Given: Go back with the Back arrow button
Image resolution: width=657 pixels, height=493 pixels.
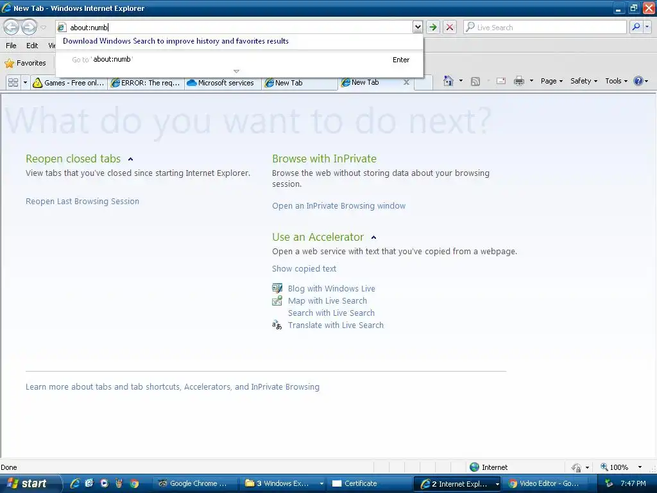Looking at the screenshot, I should [x=11, y=28].
